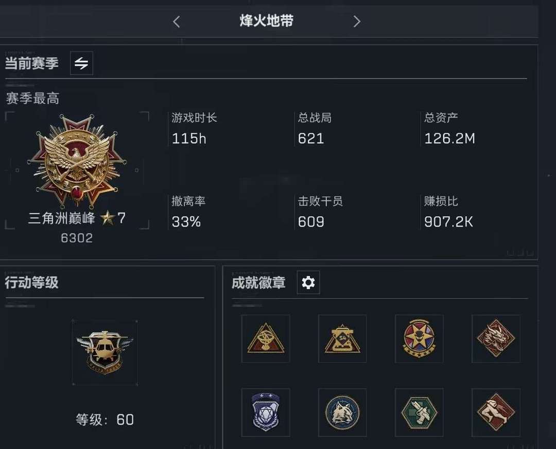Viewport: 556px width, 449px height.
Task: Choose the star skull round badge
Action: point(419,339)
